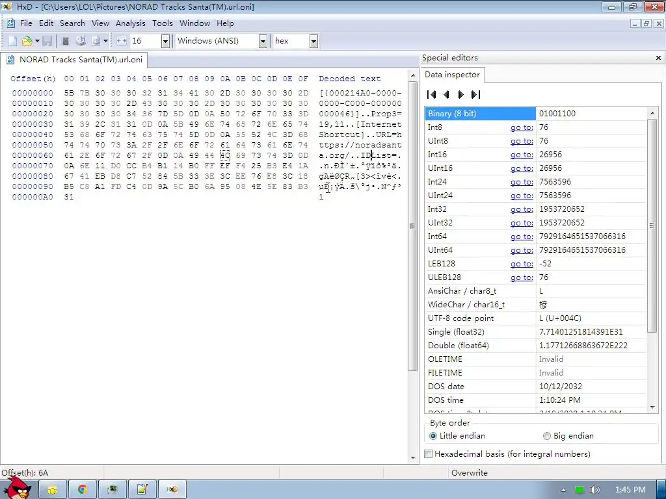Click the notepad-style taskbar icon
Image resolution: width=666 pixels, height=499 pixels.
point(142,490)
